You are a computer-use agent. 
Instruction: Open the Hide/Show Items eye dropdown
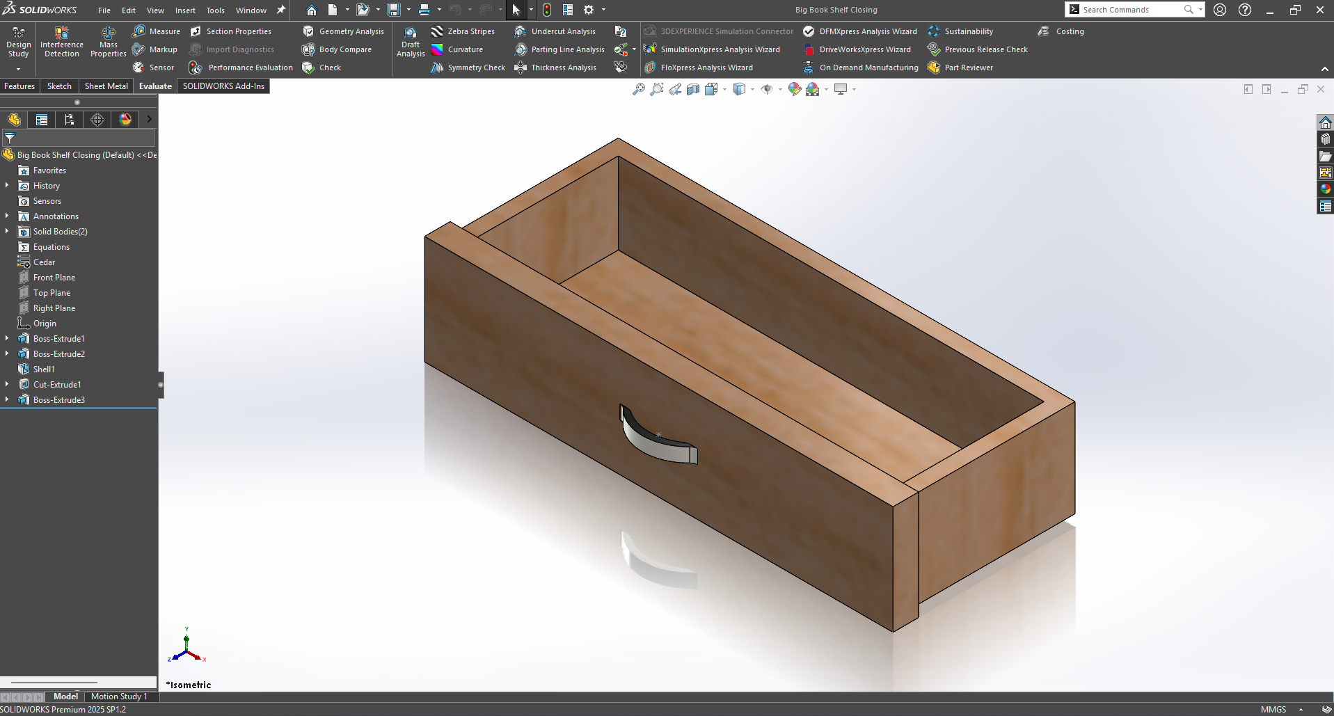click(x=780, y=89)
